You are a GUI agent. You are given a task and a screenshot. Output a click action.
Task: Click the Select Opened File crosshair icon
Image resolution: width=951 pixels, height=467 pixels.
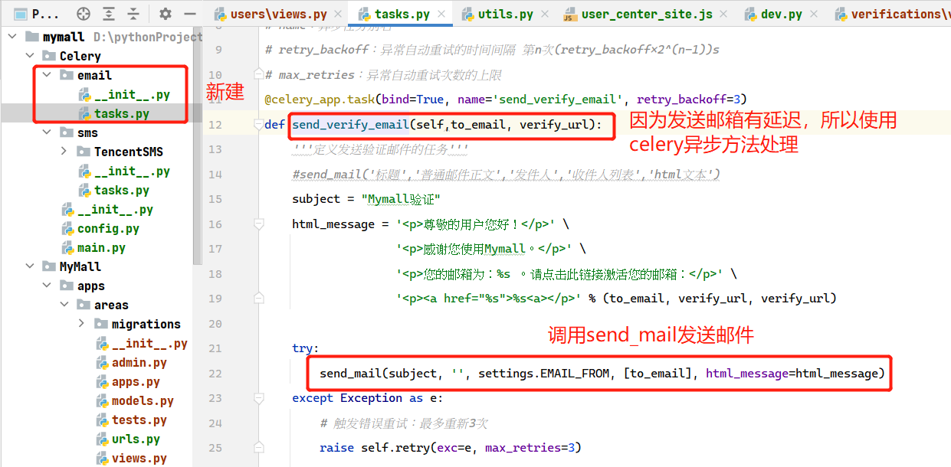tap(84, 14)
